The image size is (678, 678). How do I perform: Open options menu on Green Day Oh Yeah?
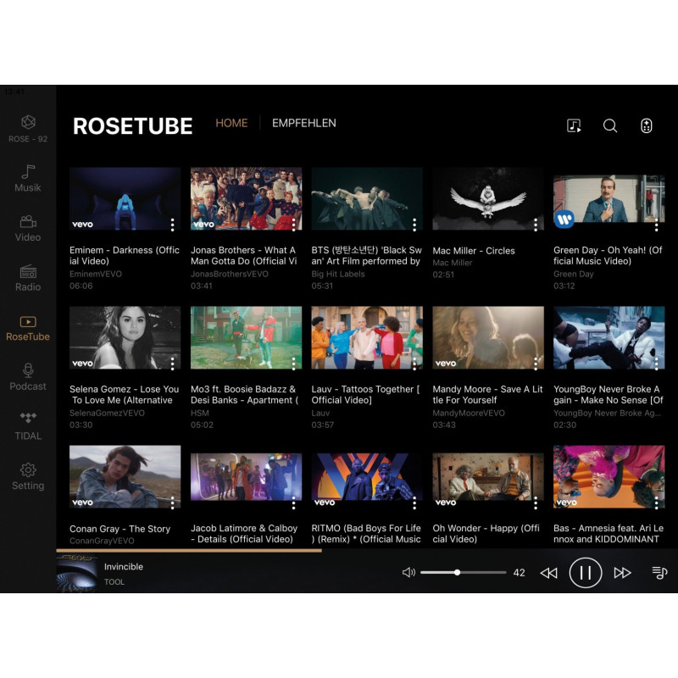point(656,225)
